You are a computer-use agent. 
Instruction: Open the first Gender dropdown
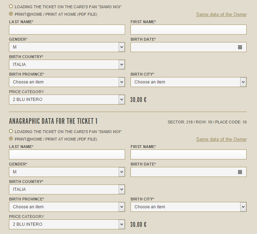click(x=67, y=47)
